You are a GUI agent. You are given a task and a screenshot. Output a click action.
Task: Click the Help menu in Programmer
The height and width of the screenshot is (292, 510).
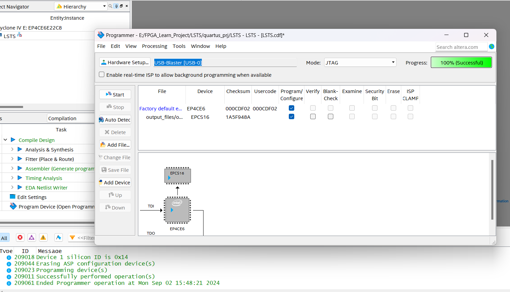[221, 46]
